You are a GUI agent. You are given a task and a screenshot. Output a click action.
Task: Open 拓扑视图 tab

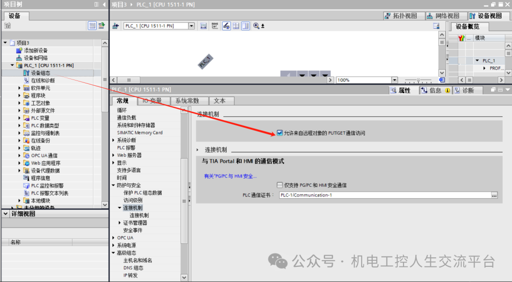click(404, 16)
